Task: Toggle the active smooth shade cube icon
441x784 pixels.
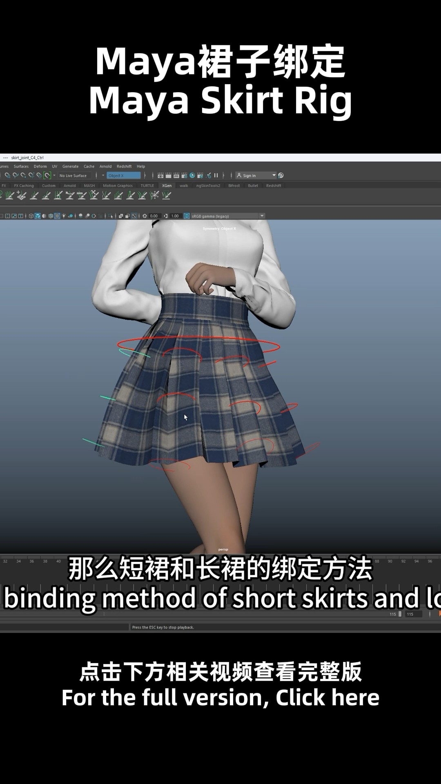Action: pyautogui.click(x=38, y=216)
